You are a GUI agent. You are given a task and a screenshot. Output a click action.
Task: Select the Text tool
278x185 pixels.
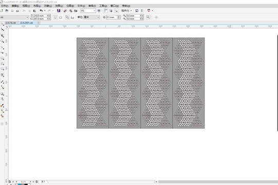(2, 75)
